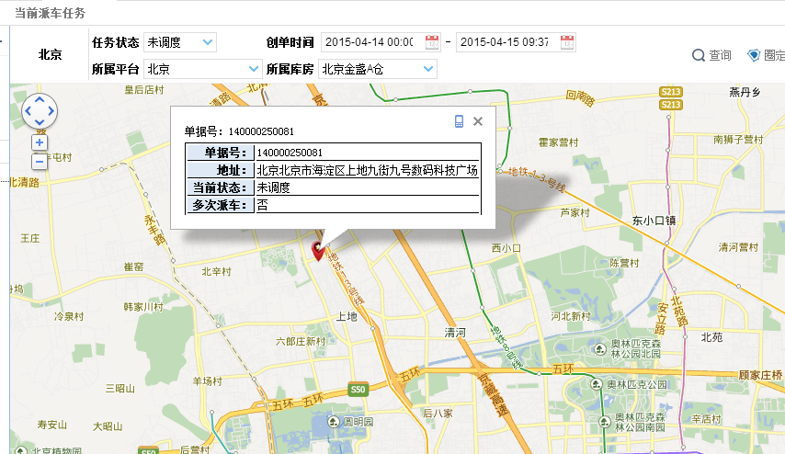Pan the map down with the arrow control
Viewport: 785px width, 454px height.
(40, 123)
